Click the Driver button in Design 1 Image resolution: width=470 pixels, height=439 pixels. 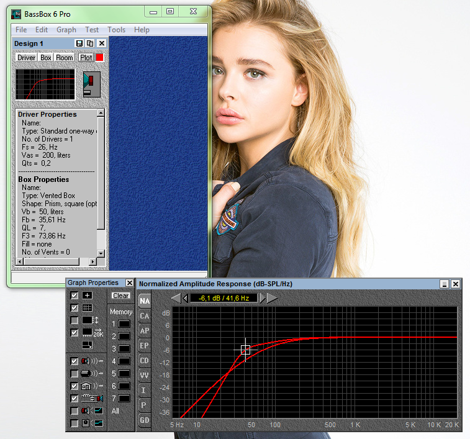26,58
